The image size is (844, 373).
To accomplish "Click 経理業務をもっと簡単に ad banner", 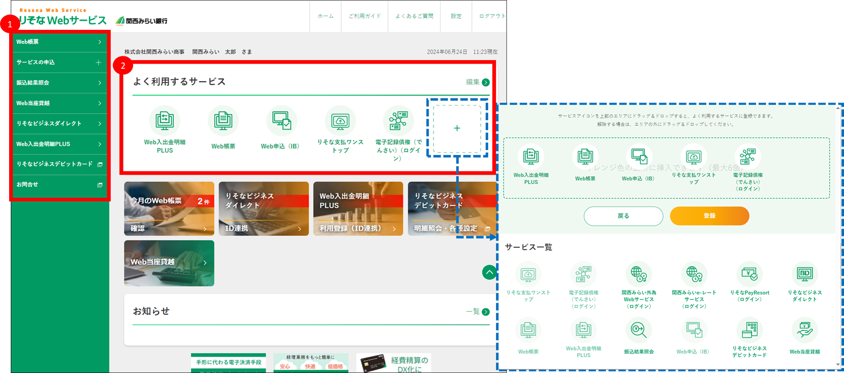I will [x=310, y=363].
